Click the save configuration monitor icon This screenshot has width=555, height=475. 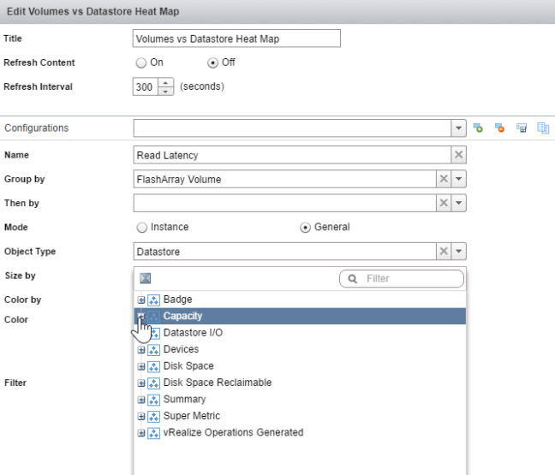[521, 128]
